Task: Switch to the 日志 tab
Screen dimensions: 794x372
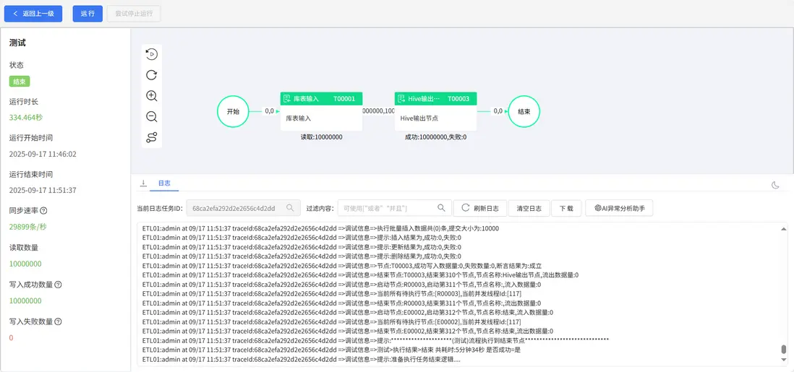Action: pyautogui.click(x=164, y=183)
